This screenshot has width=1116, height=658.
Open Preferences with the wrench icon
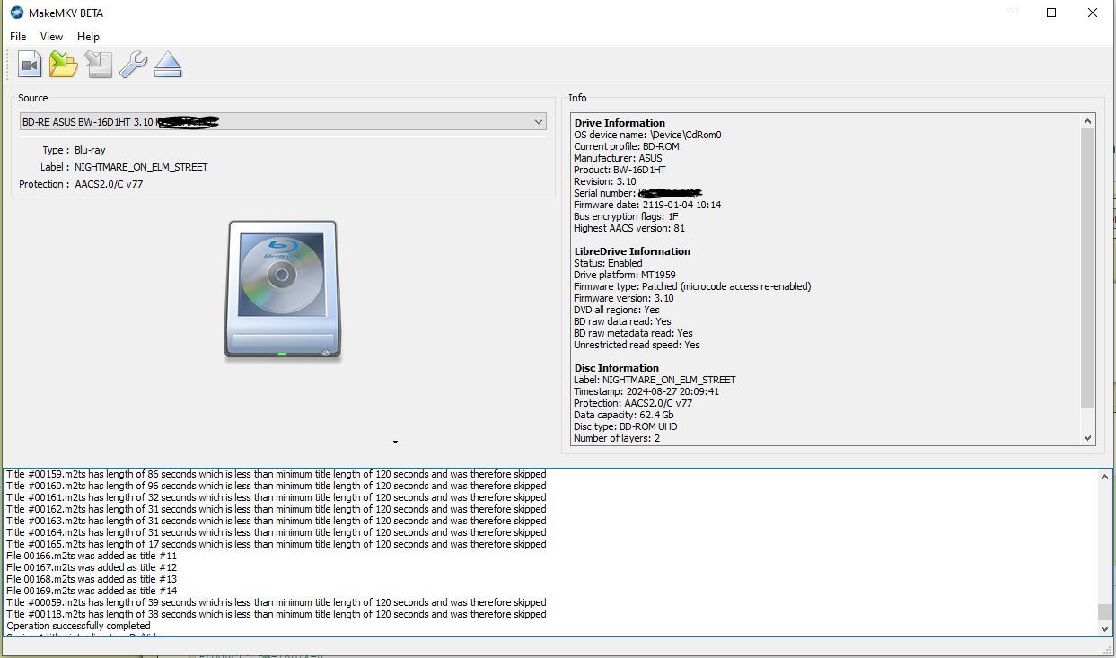pos(133,65)
